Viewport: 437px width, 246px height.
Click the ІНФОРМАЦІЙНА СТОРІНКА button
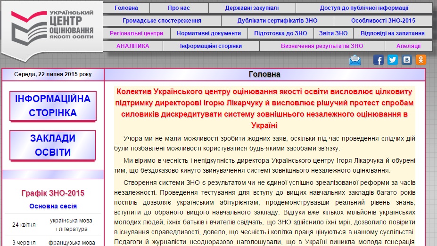pos(53,106)
